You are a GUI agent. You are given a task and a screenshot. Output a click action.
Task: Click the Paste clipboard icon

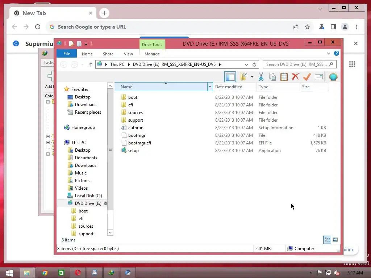click(x=284, y=77)
